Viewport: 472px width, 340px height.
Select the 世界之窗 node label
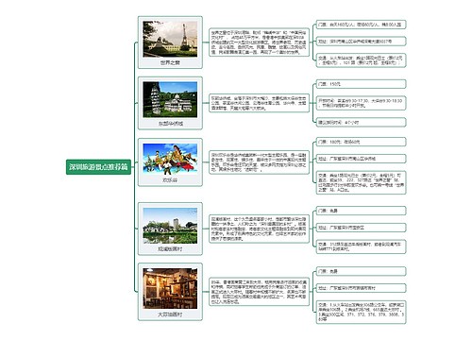[170, 62]
